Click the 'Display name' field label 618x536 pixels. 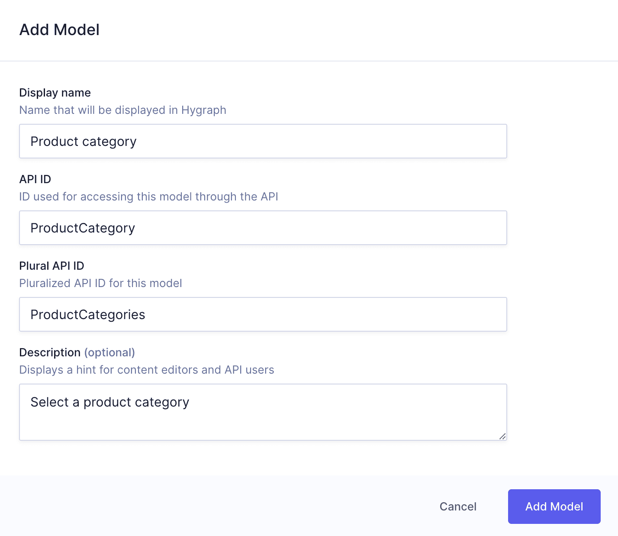click(x=55, y=92)
